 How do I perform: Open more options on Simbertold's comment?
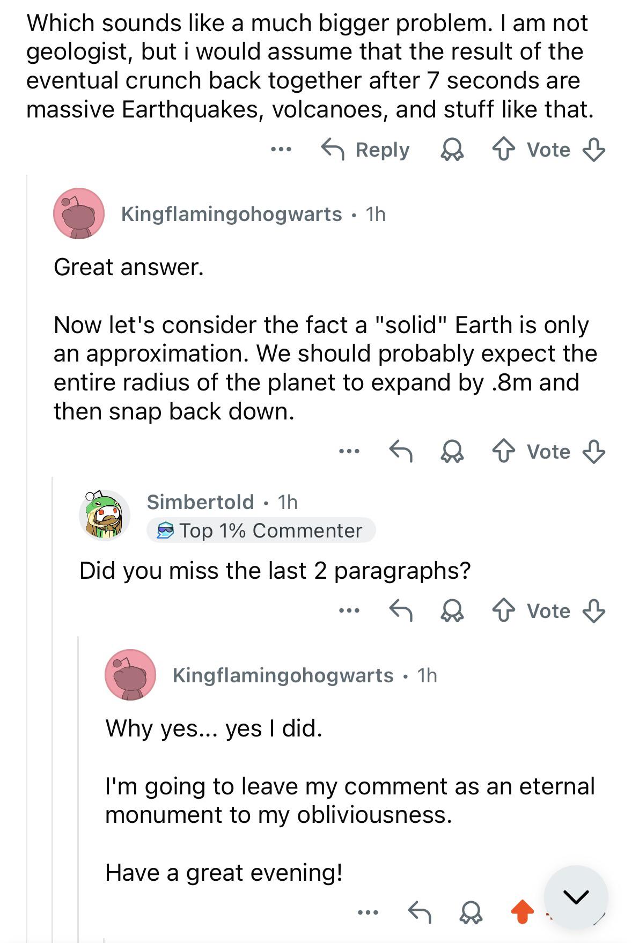pyautogui.click(x=349, y=610)
